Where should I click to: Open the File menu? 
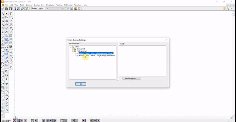(6, 5)
